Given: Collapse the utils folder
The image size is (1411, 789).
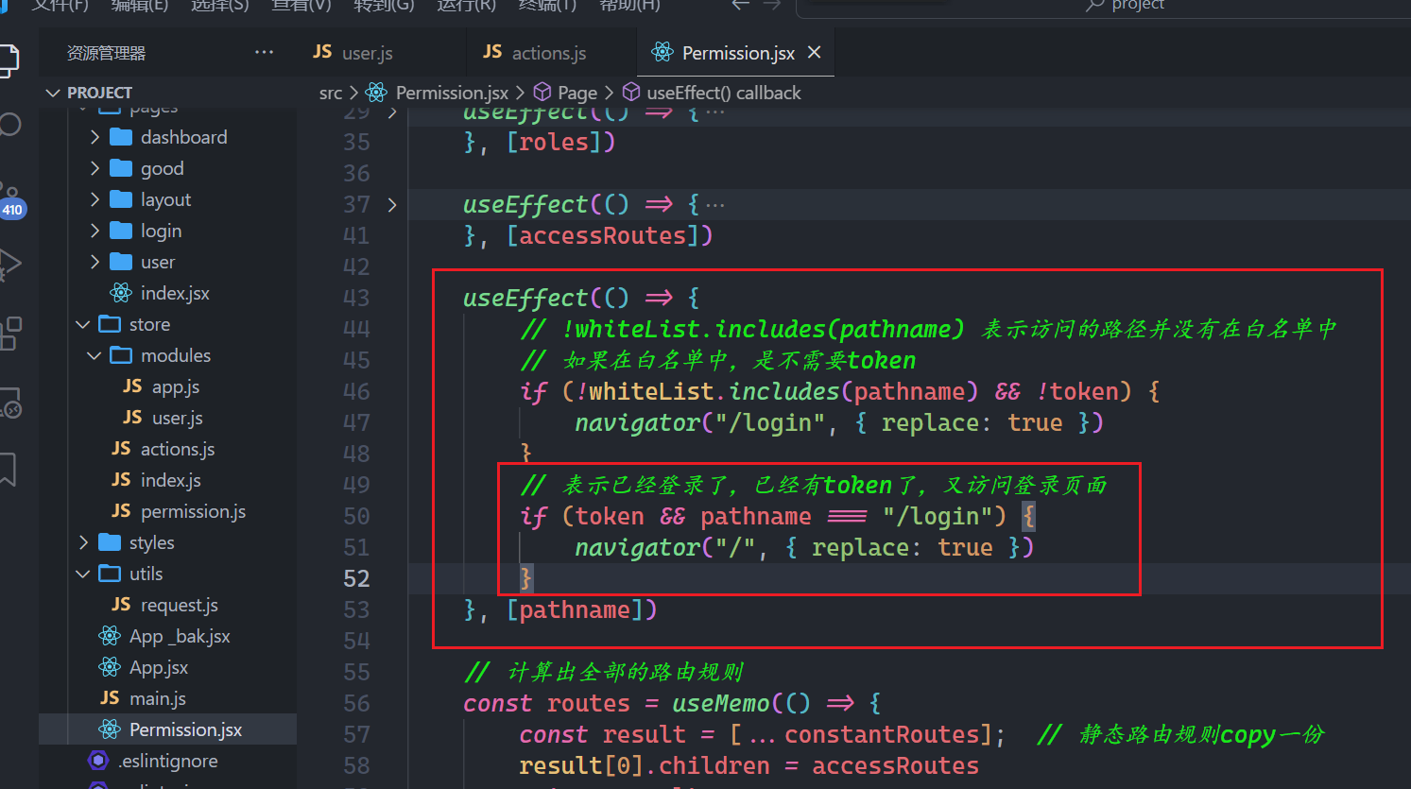Looking at the screenshot, I should 83,574.
